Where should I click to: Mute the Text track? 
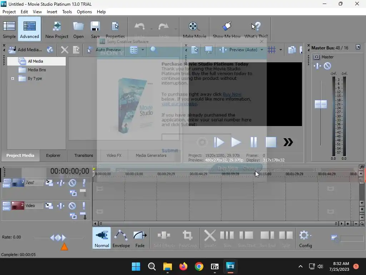(72, 183)
